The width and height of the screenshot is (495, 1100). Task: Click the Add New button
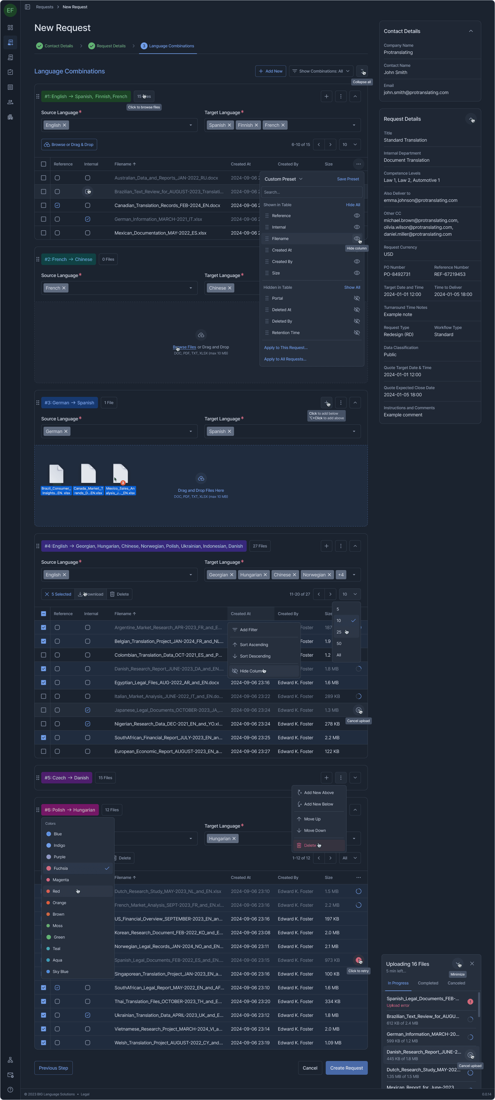271,71
